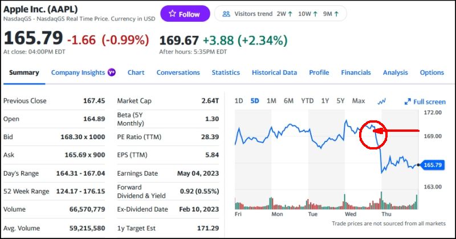Open the Statistics tab
Screen dimensions: 456x239
226,72
